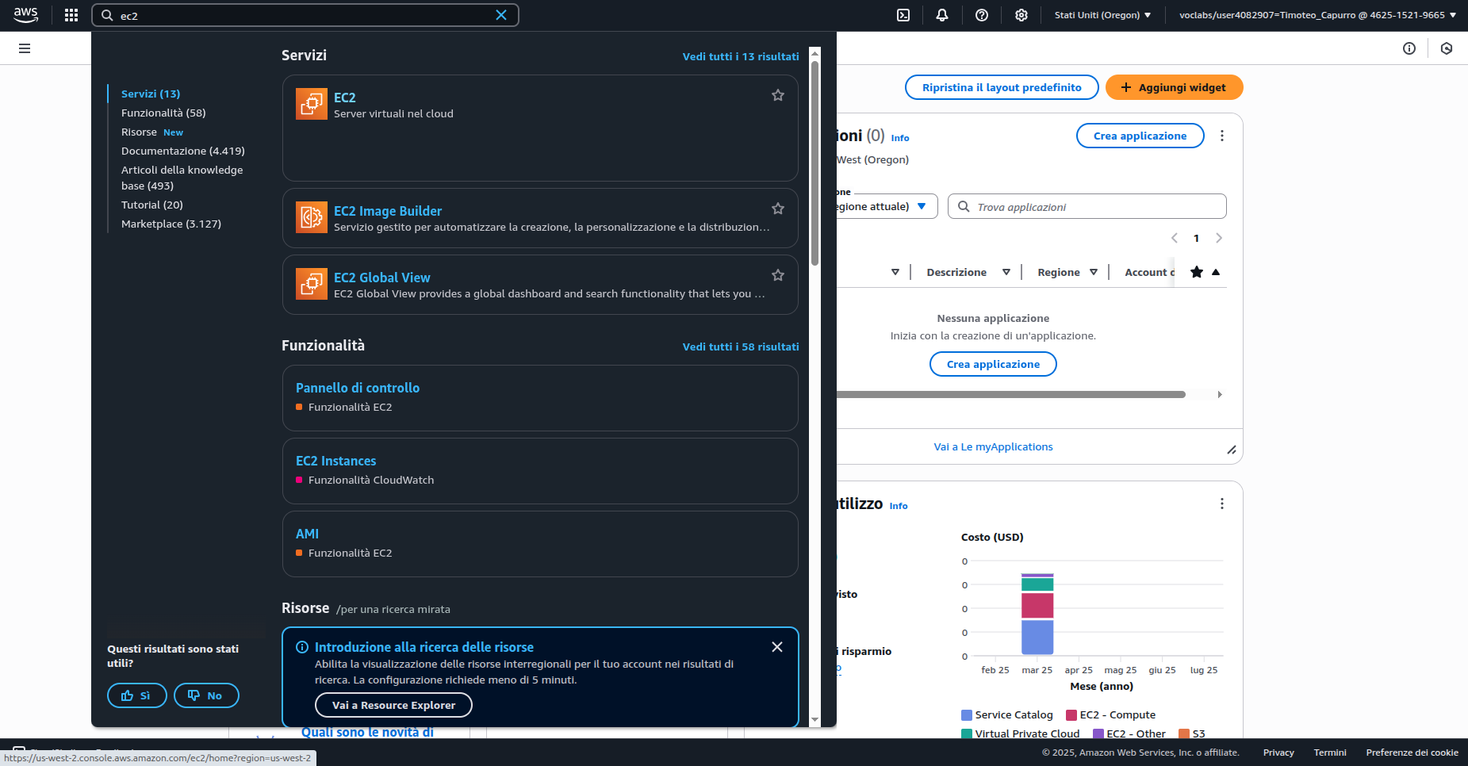This screenshot has width=1468, height=766.
Task: Select Marketplace (3.127) filter category
Action: [x=171, y=224]
